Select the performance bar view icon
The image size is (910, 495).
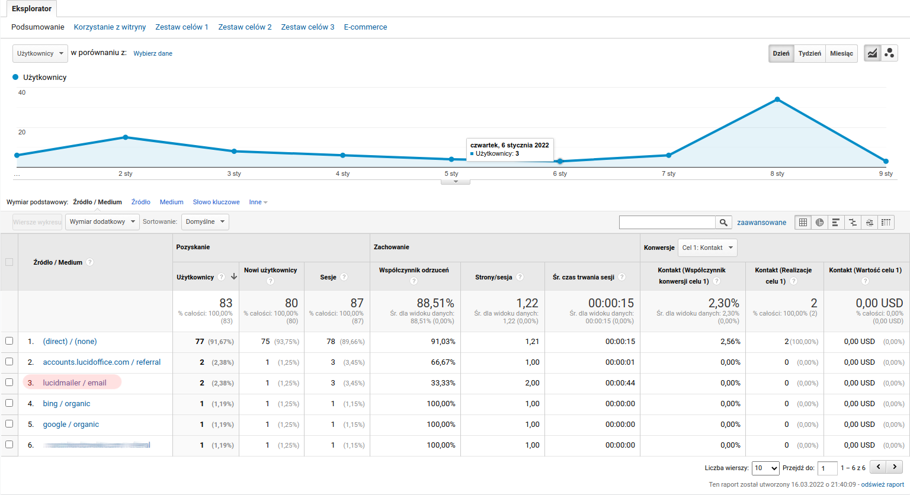click(x=836, y=223)
